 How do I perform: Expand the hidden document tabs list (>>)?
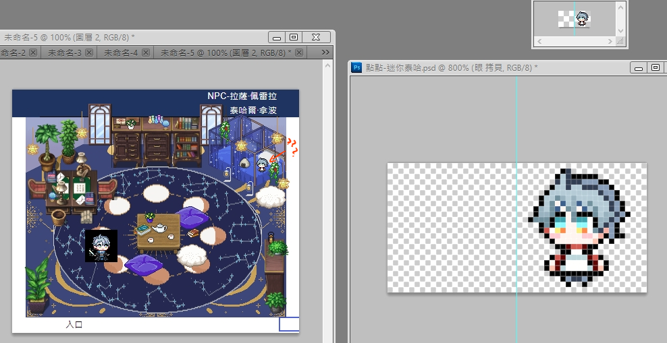tap(325, 52)
